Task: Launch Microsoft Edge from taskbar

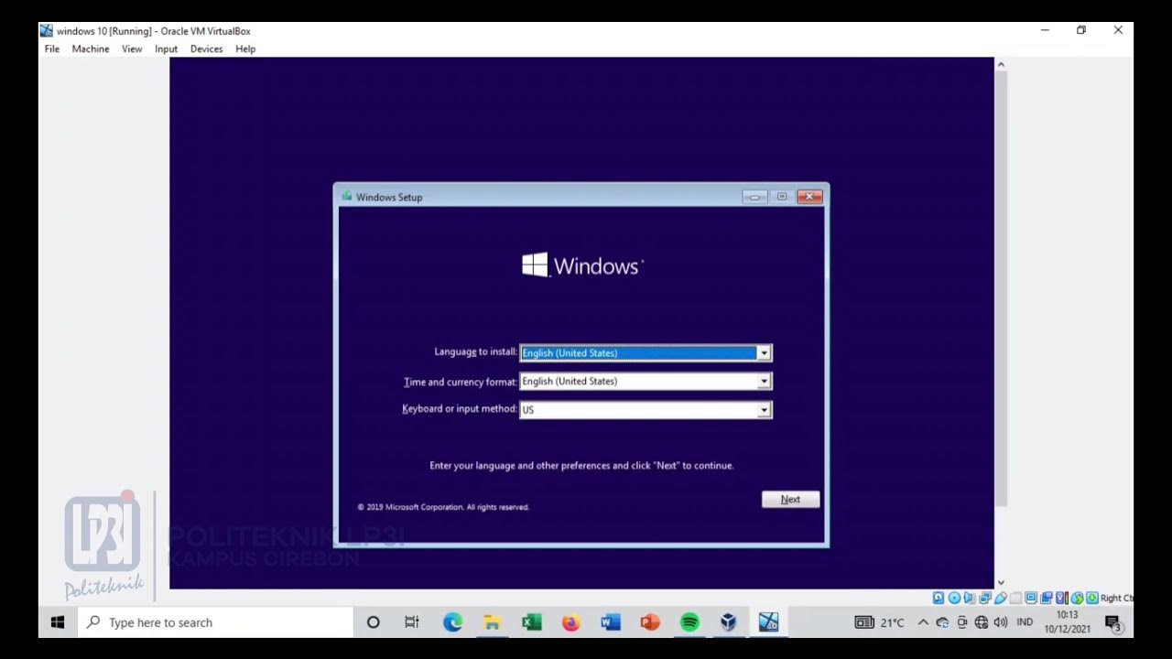Action: pos(452,622)
